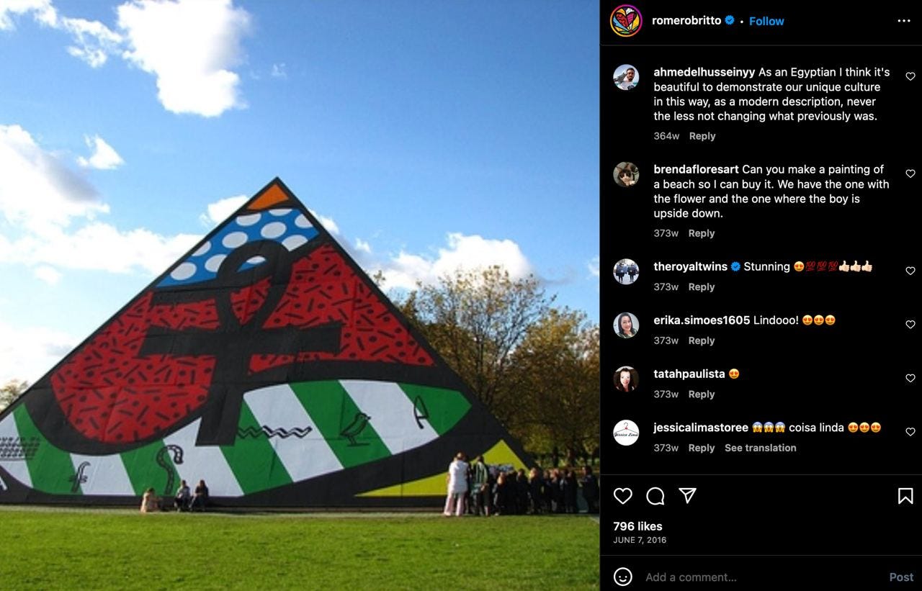Like theroyaltwins comment heart
Screen dimensions: 922x591
[910, 271]
